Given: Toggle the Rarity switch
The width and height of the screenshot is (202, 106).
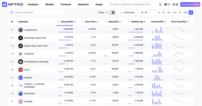Looking at the screenshot, I should coord(112,12).
